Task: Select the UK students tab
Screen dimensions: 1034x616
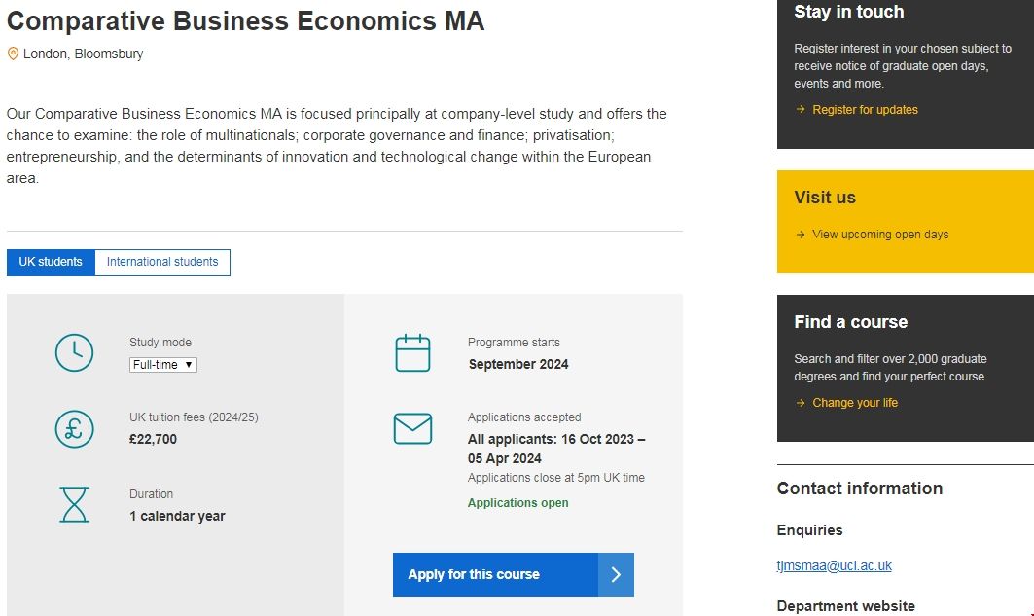Action: (51, 262)
